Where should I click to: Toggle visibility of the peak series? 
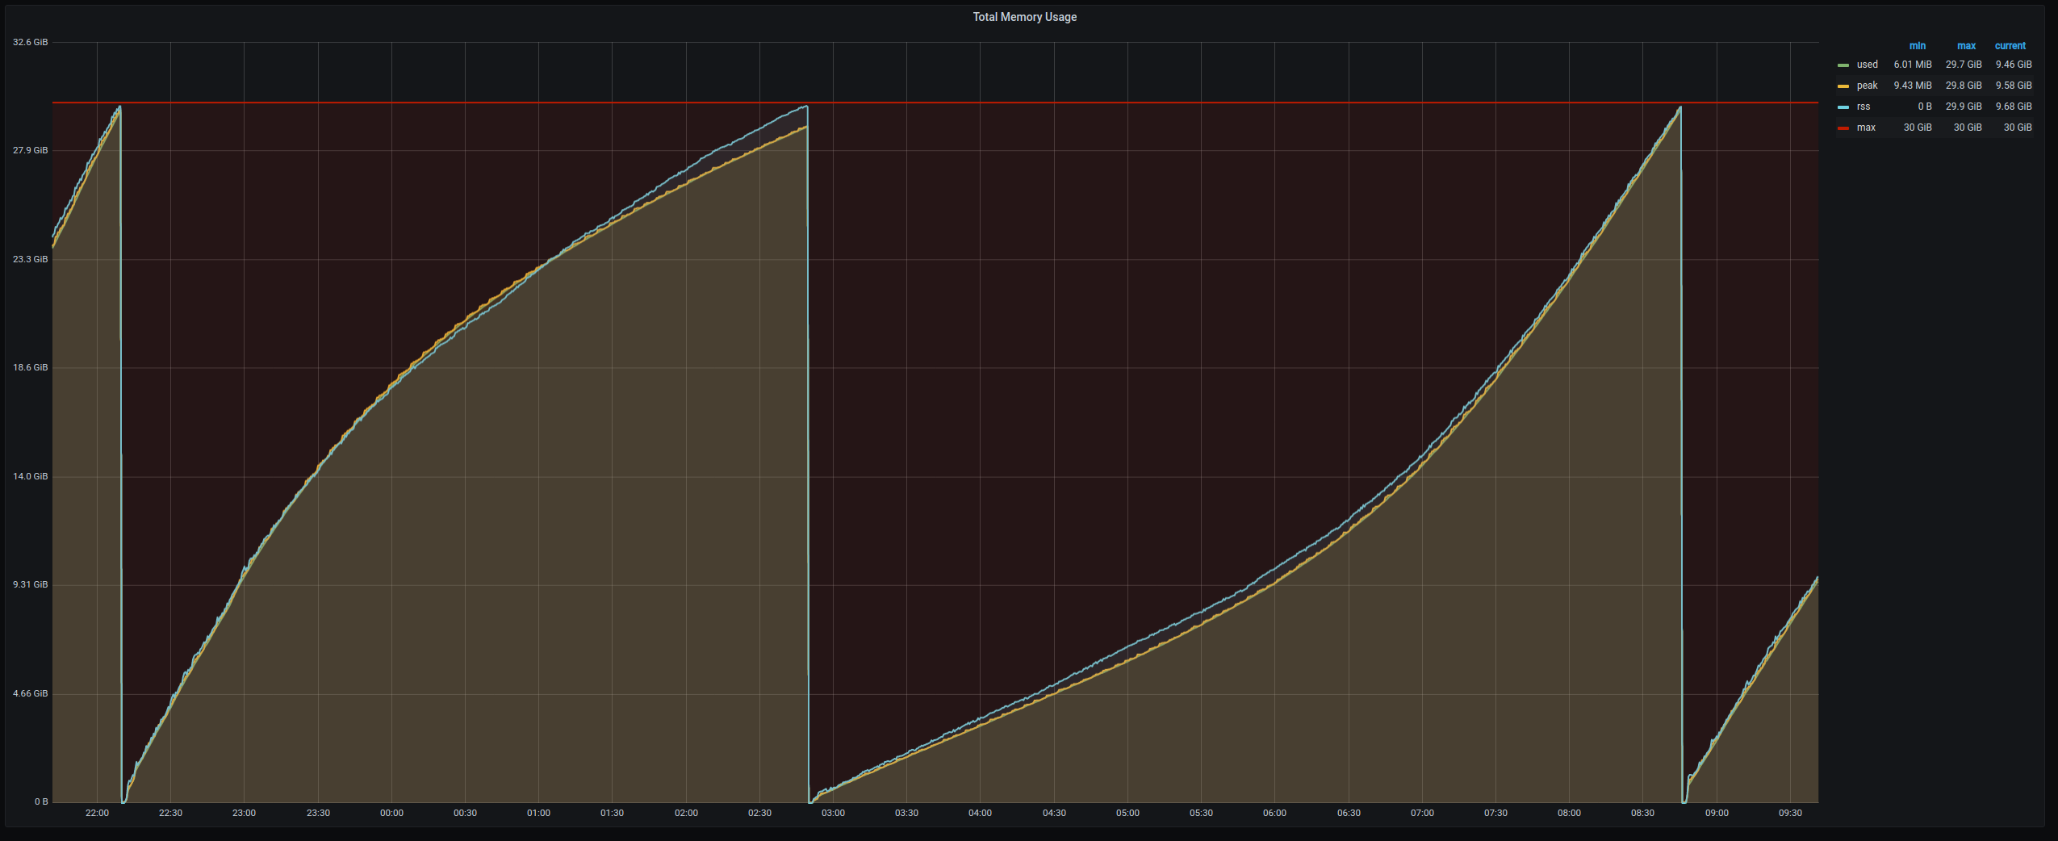1867,85
